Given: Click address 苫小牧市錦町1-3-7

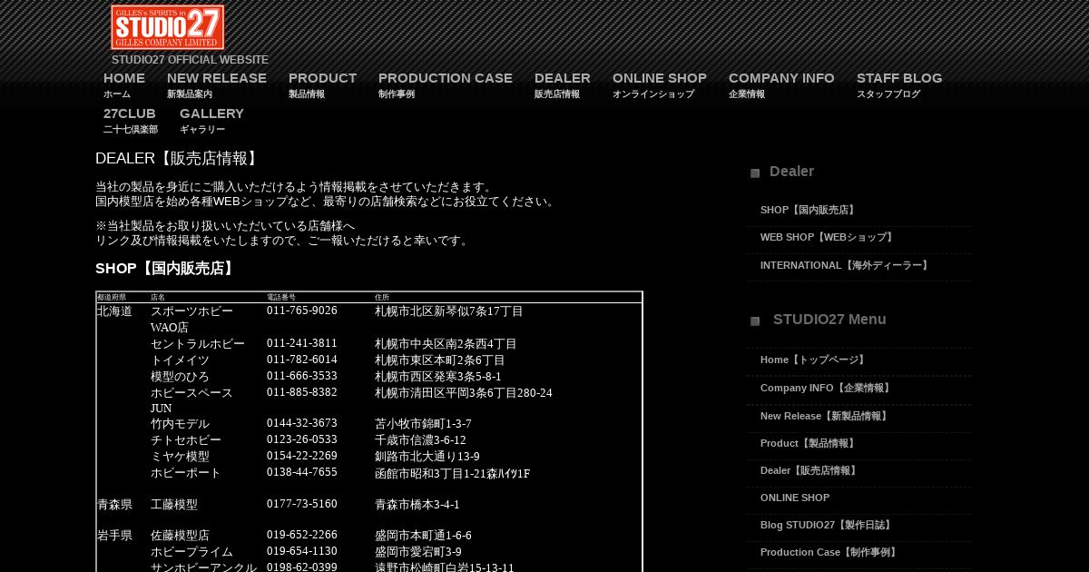Looking at the screenshot, I should pyautogui.click(x=423, y=424).
